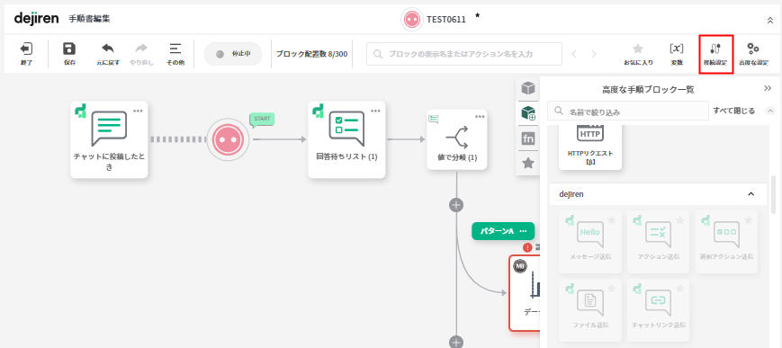Open options on 値で分岐 block
The width and height of the screenshot is (782, 348).
[480, 117]
